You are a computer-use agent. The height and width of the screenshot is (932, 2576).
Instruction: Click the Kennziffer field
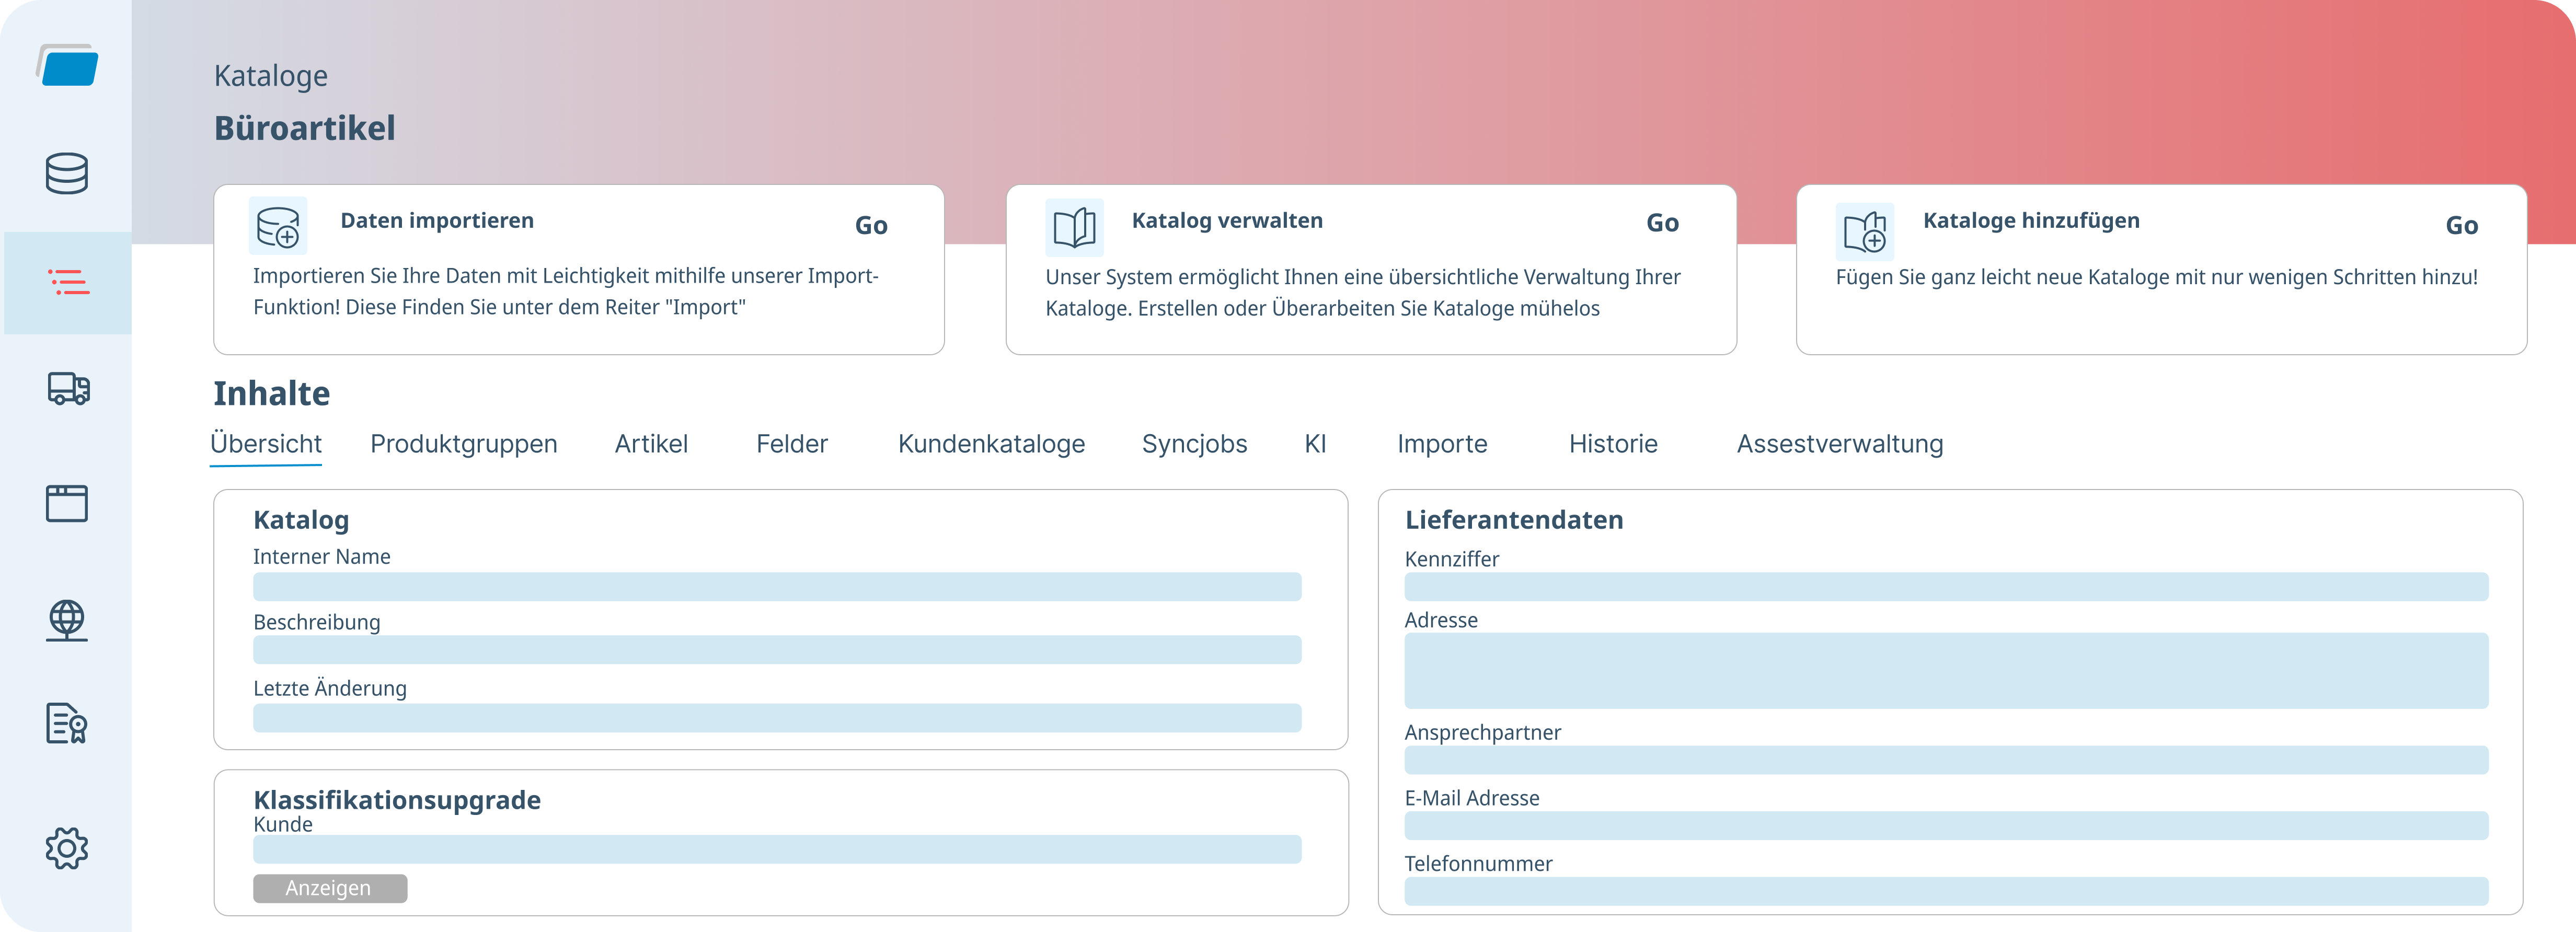pyautogui.click(x=1946, y=586)
